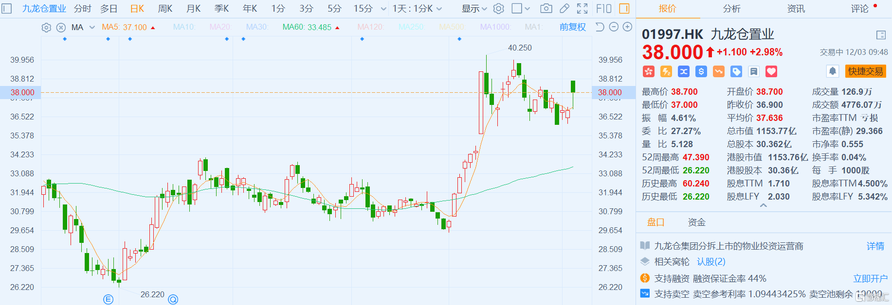This screenshot has width=892, height=305.
Task: Toggle the left sidebar panel
Action: pyautogui.click(x=7, y=8)
